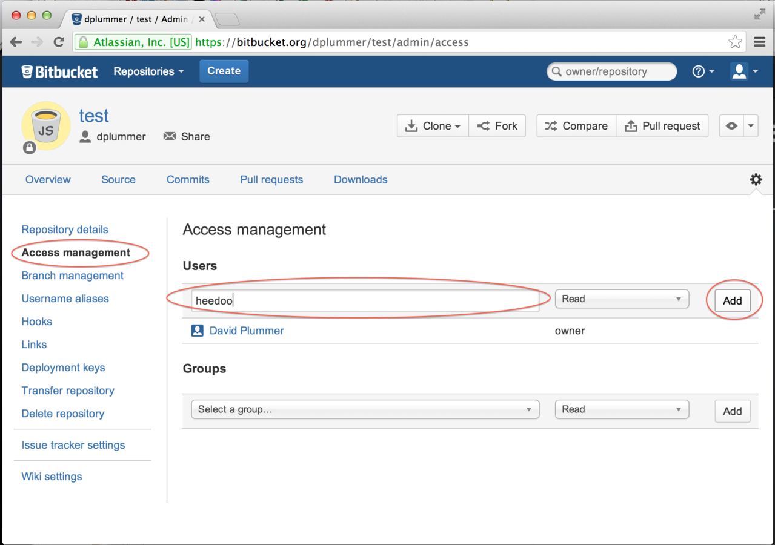Image resolution: width=775 pixels, height=545 pixels.
Task: Go back with the browser back arrow
Action: click(16, 42)
